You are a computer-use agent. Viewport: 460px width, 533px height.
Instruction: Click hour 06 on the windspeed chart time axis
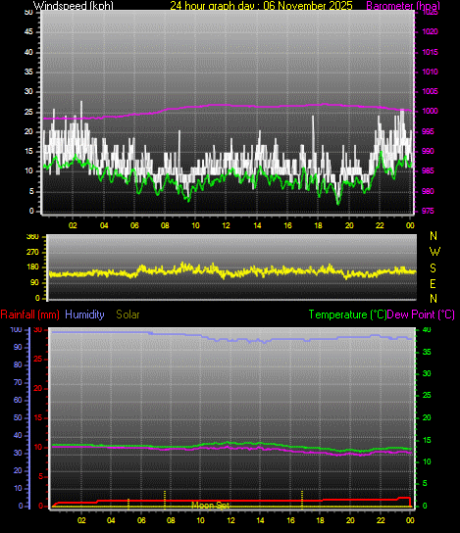click(x=134, y=225)
